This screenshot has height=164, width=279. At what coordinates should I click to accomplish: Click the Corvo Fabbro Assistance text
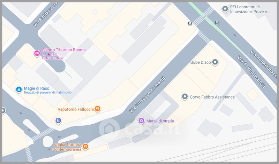(x=212, y=97)
